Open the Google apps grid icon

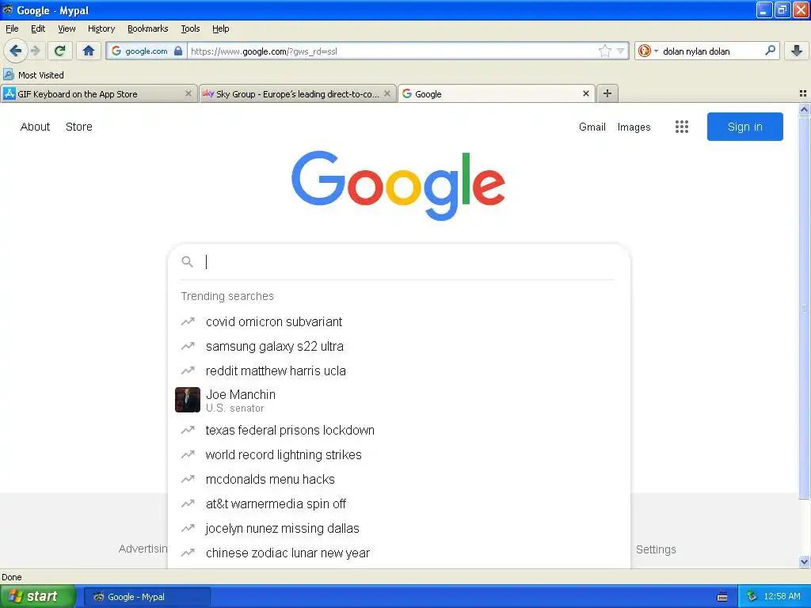(x=682, y=127)
